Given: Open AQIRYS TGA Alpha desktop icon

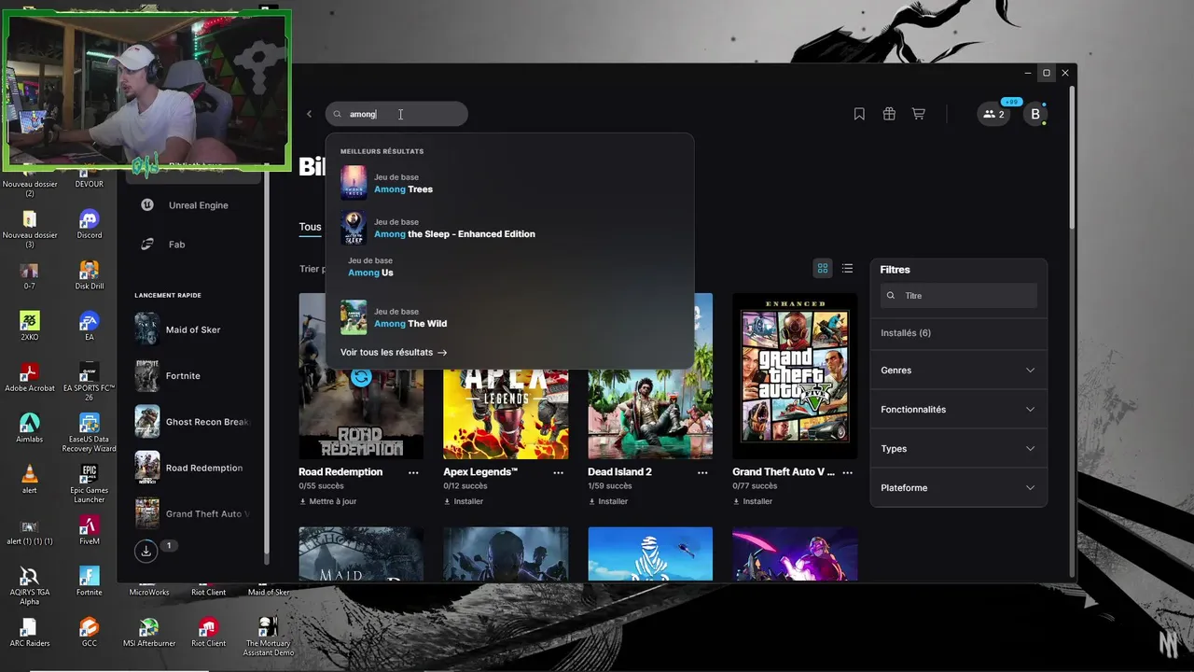Looking at the screenshot, I should pos(30,585).
